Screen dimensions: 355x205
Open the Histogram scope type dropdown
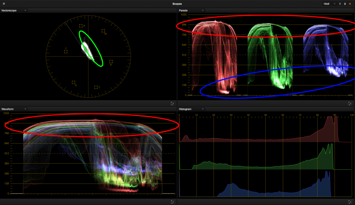point(191,109)
